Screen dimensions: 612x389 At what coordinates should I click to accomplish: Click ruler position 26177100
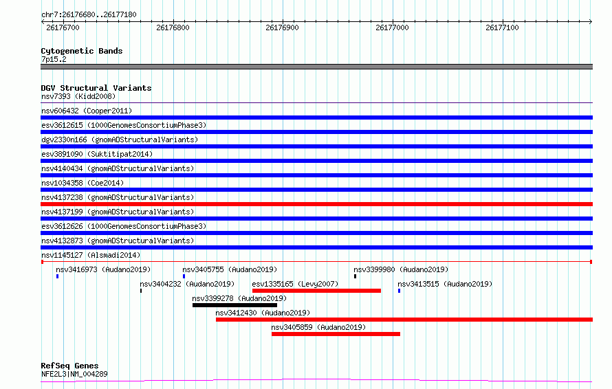click(503, 27)
